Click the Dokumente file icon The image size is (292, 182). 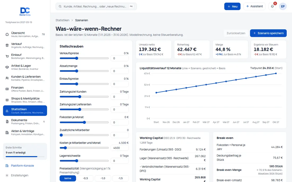point(7,122)
